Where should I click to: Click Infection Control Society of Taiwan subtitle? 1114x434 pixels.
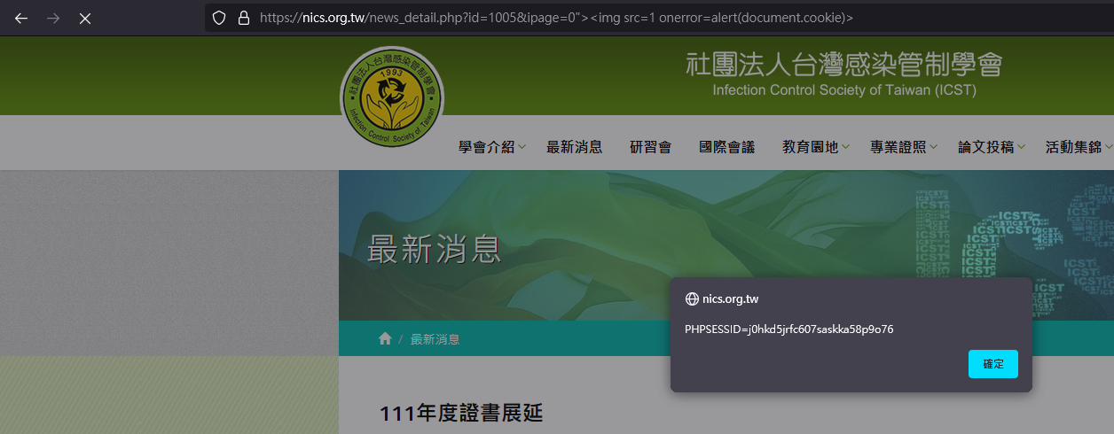click(x=843, y=90)
